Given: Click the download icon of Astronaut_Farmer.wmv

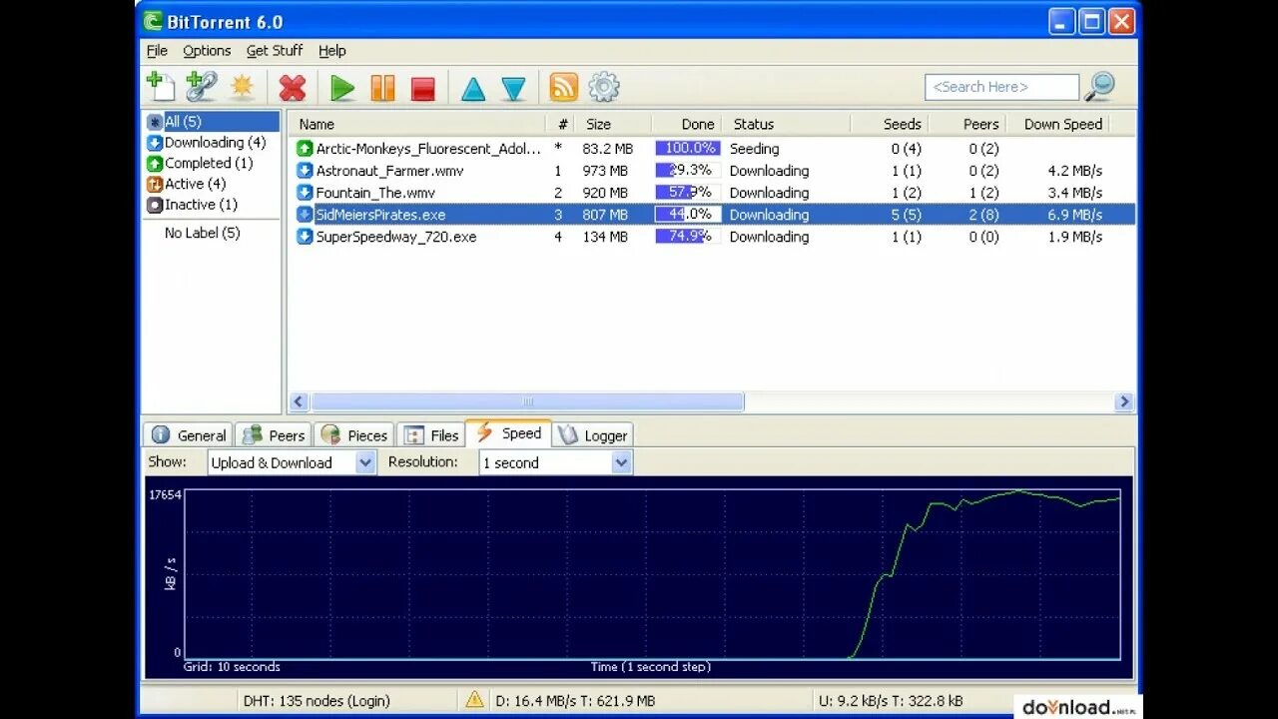Looking at the screenshot, I should [x=305, y=171].
